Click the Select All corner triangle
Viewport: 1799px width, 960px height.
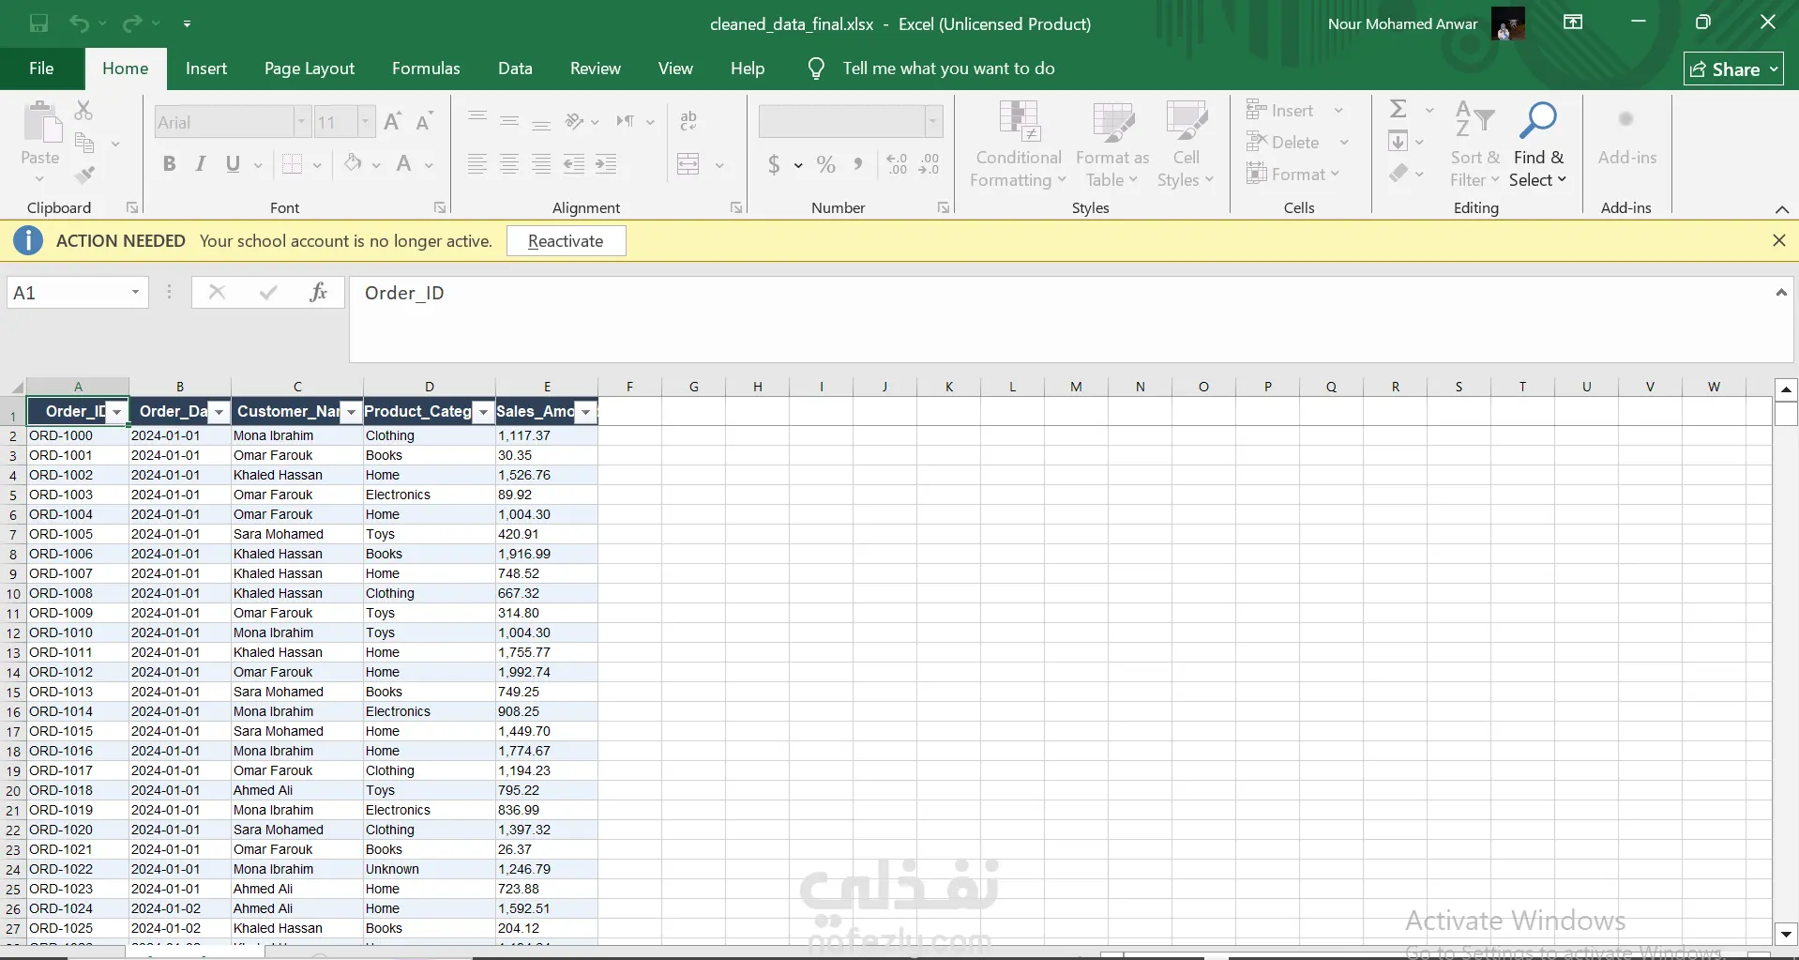tap(17, 387)
